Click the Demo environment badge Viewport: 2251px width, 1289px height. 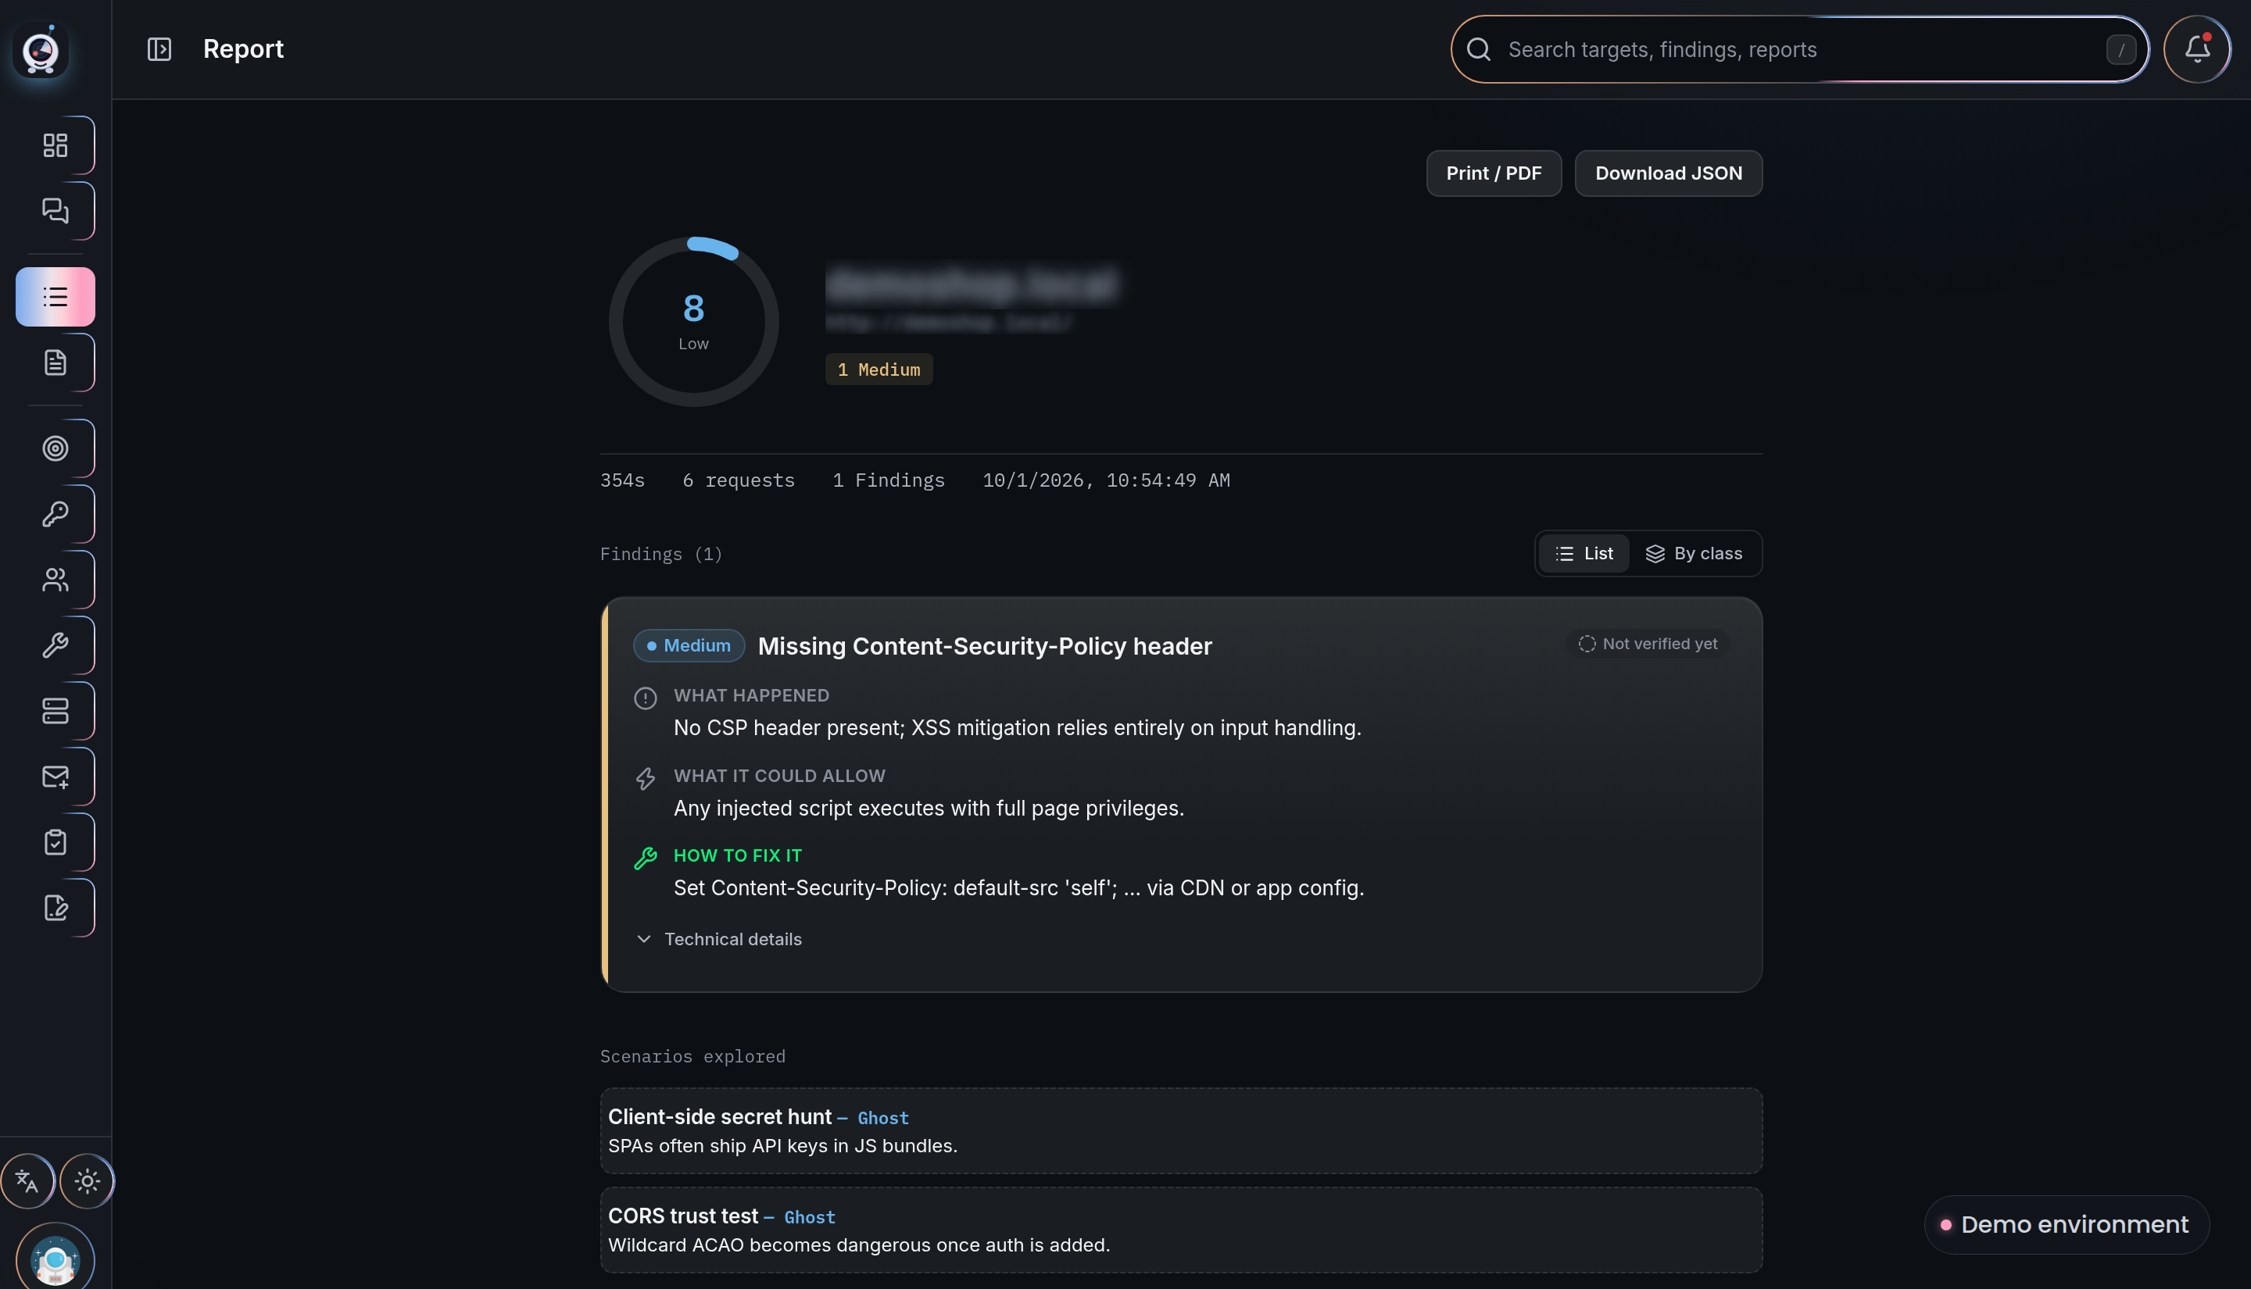point(2066,1224)
